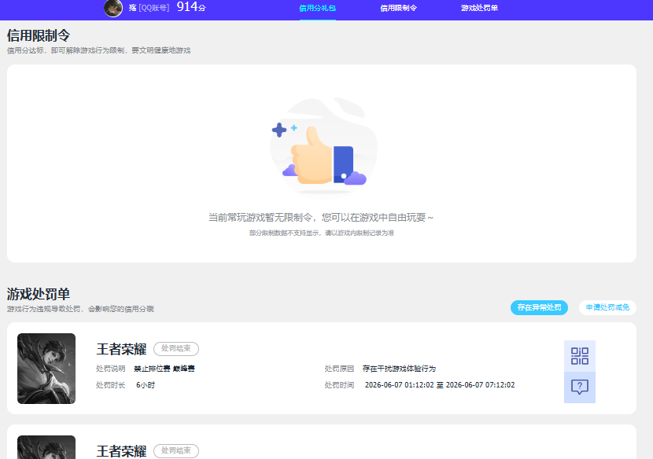
Task: Click the 信用限制令 section heading
Action: coord(39,36)
